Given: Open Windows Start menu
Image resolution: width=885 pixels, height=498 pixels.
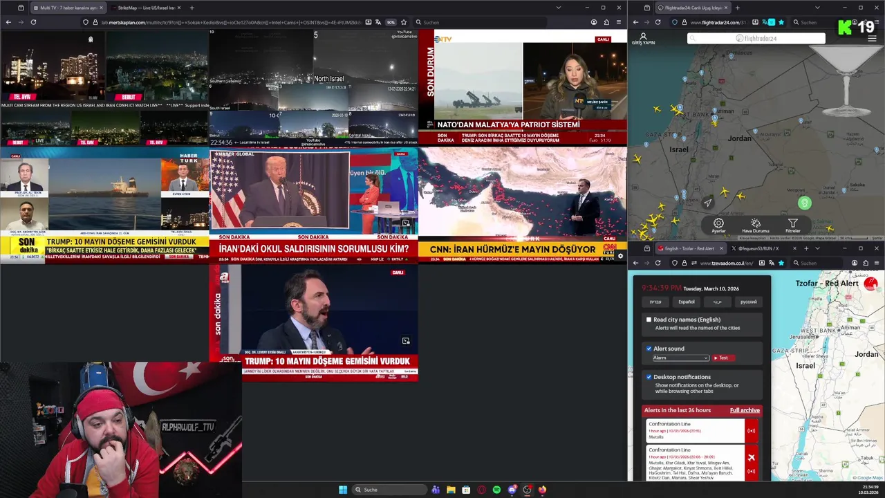Looking at the screenshot, I should click(x=343, y=490).
